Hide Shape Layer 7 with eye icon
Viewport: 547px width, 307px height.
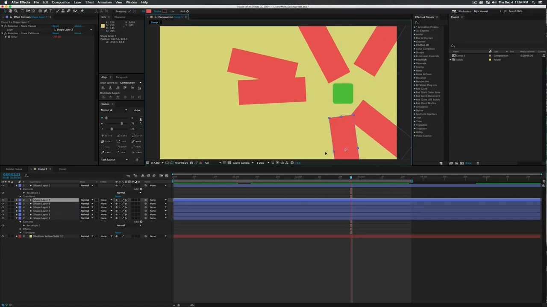click(x=3, y=200)
